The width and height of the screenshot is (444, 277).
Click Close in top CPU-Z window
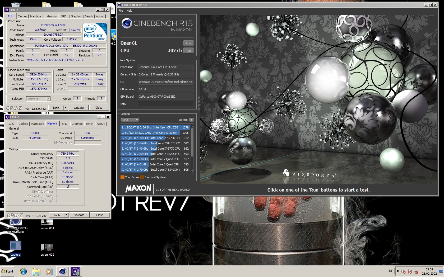(x=99, y=108)
